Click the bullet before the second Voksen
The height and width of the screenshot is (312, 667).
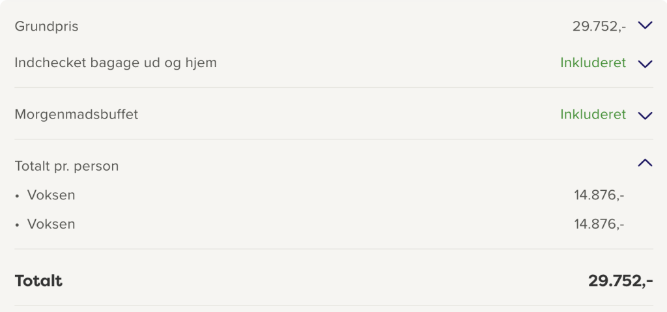[17, 225]
